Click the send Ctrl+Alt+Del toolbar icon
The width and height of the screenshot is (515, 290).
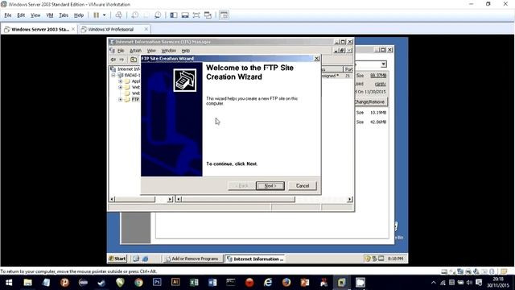[118, 15]
